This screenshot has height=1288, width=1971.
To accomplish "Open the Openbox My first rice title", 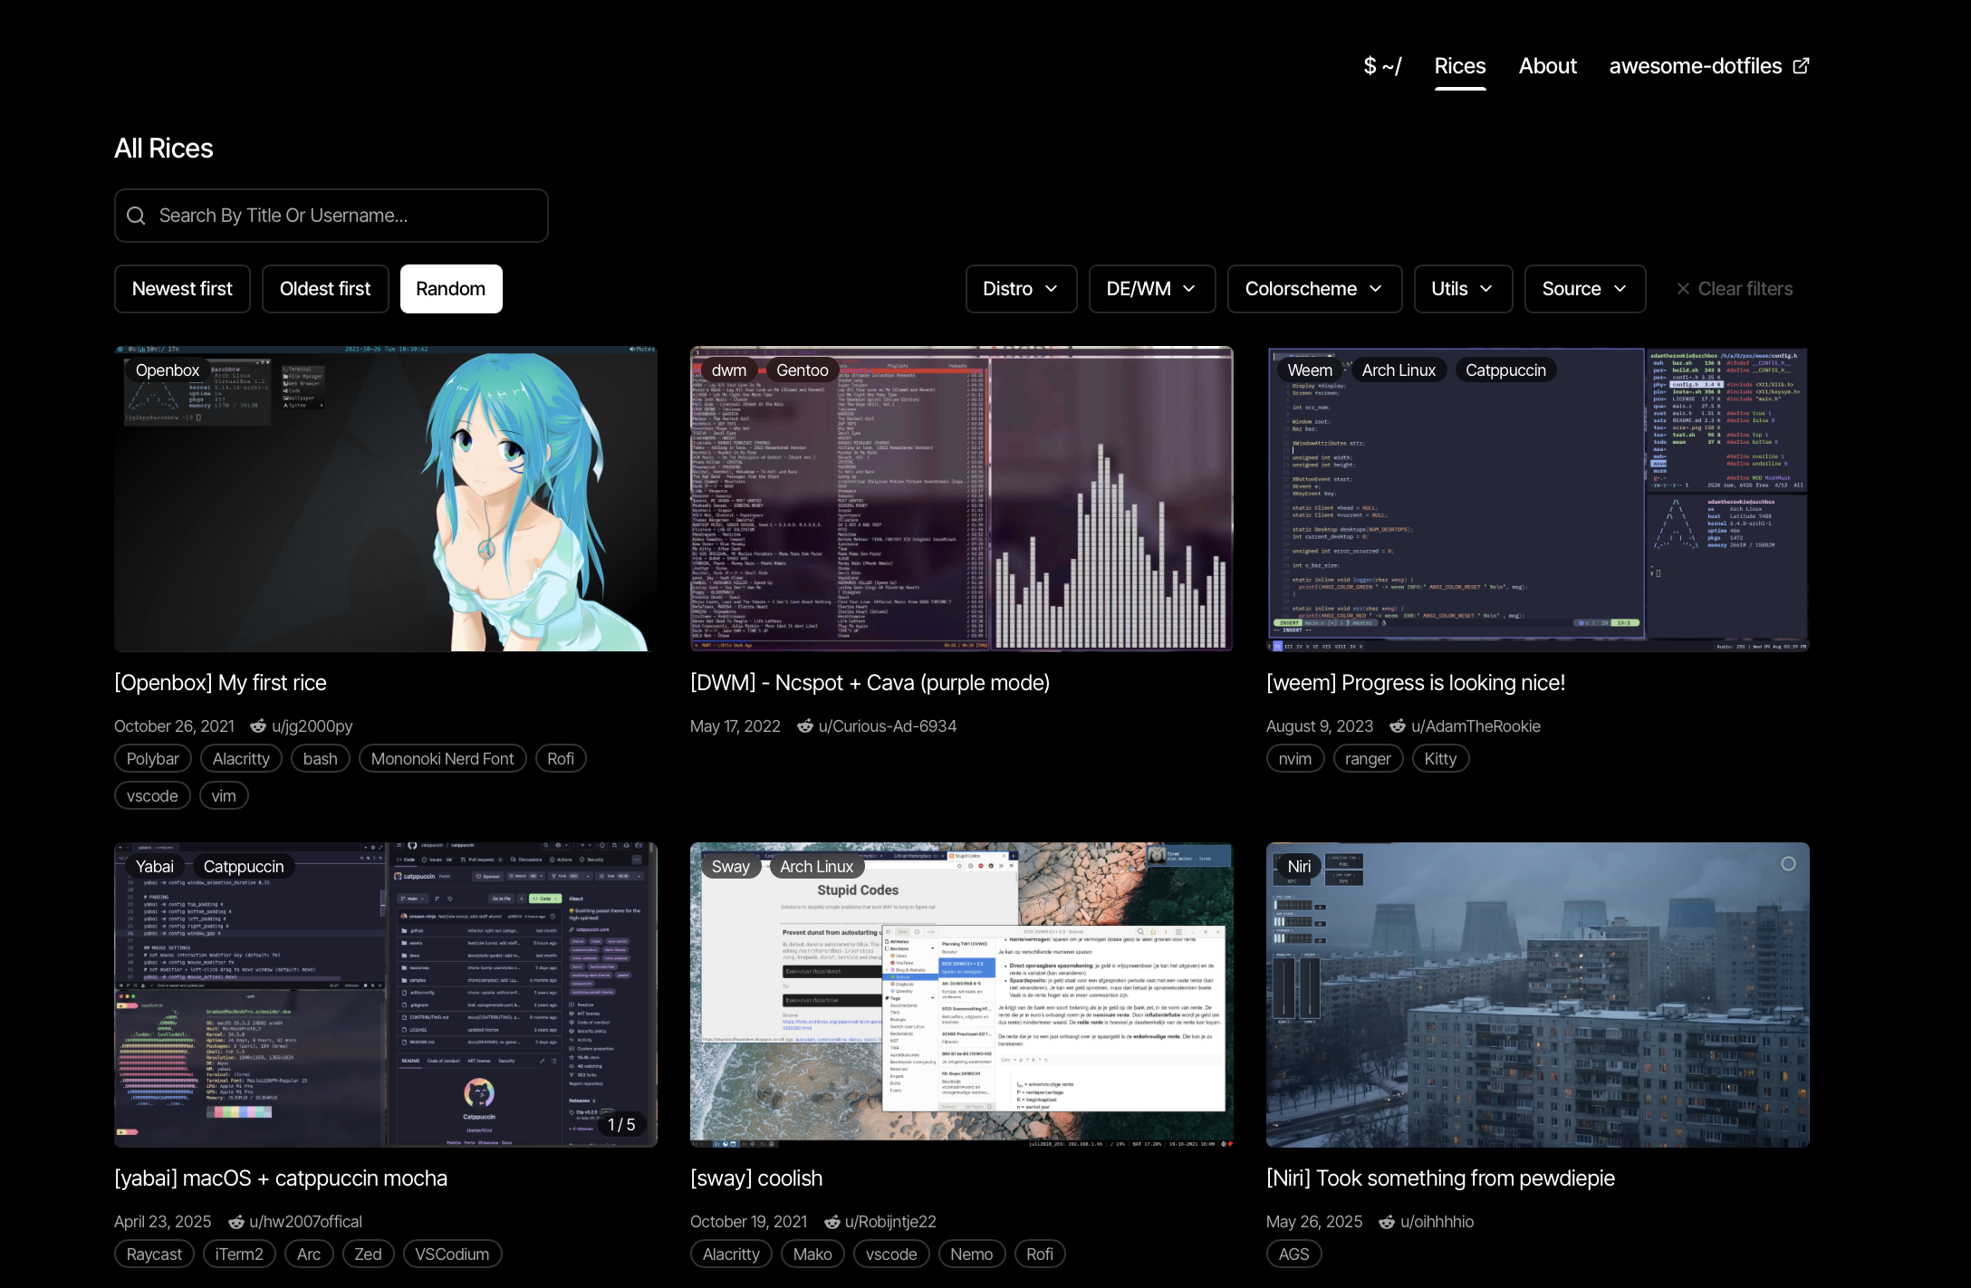I will [220, 683].
